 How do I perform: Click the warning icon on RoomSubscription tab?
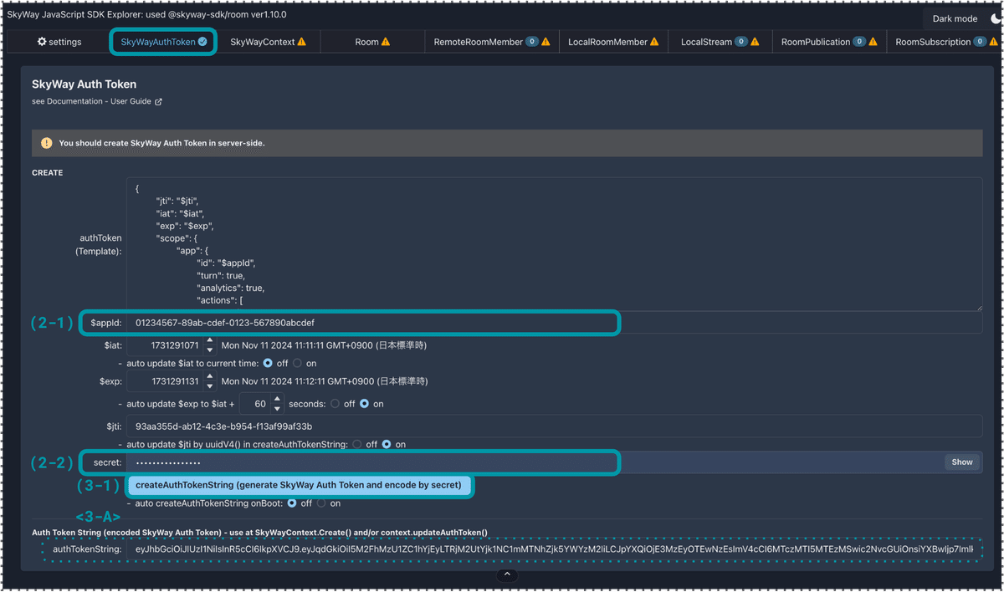click(x=995, y=41)
